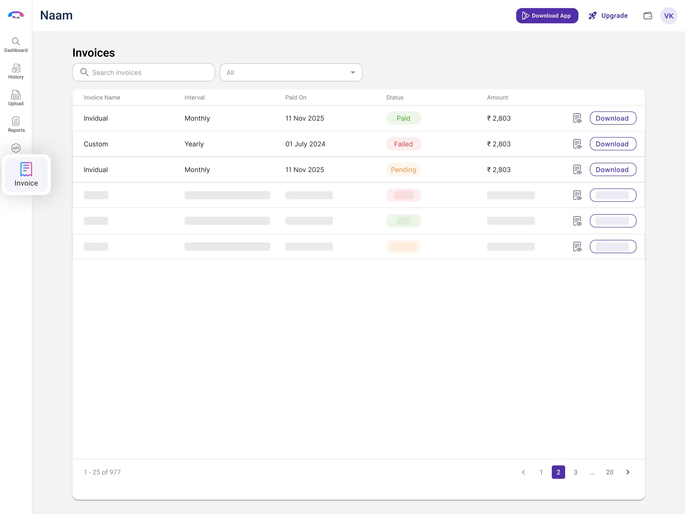Select the Invoice sidebar item
Image resolution: width=685 pixels, height=514 pixels.
26,174
